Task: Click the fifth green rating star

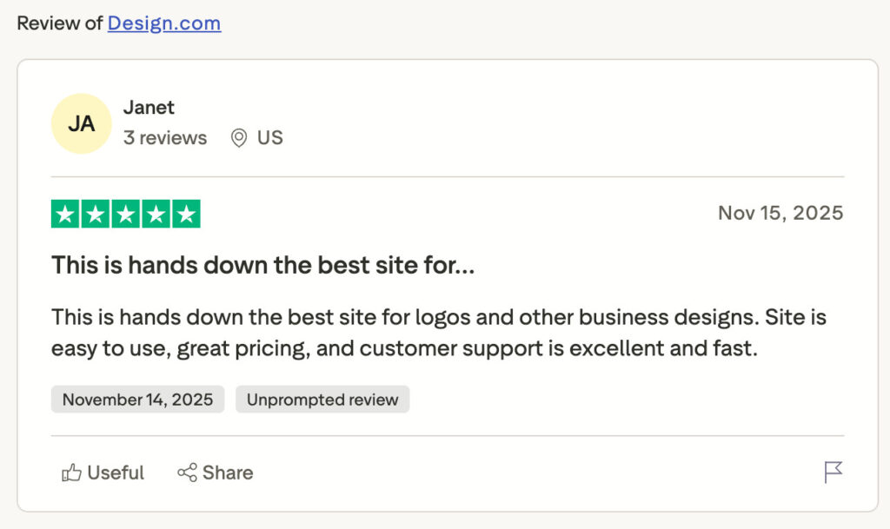Action: (186, 214)
